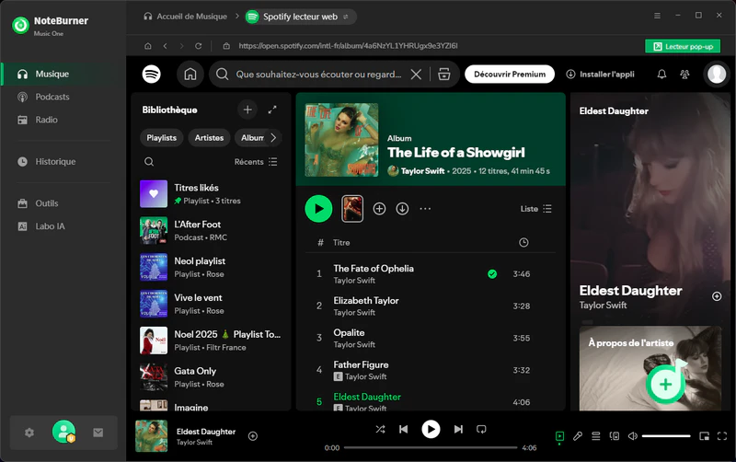
Task: Open the lyrics microphone icon
Action: tap(578, 435)
